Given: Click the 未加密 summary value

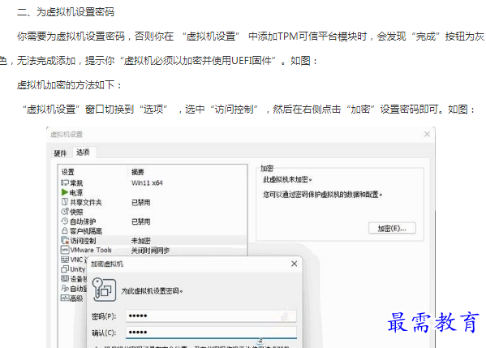Looking at the screenshot, I should click(x=140, y=241).
